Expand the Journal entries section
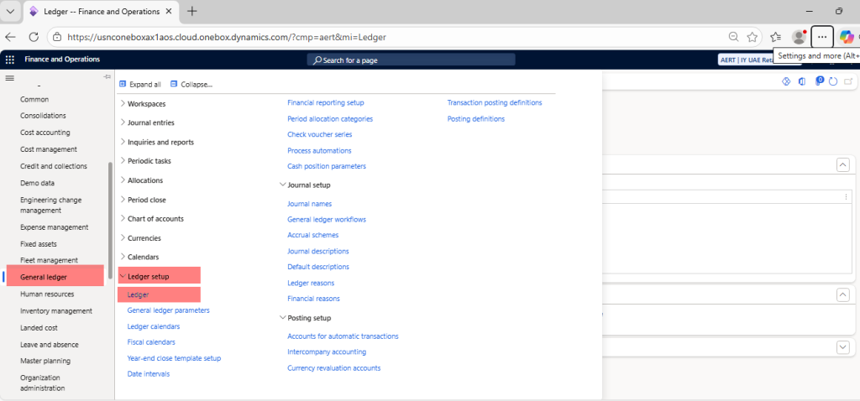This screenshot has height=401, width=860. (150, 122)
